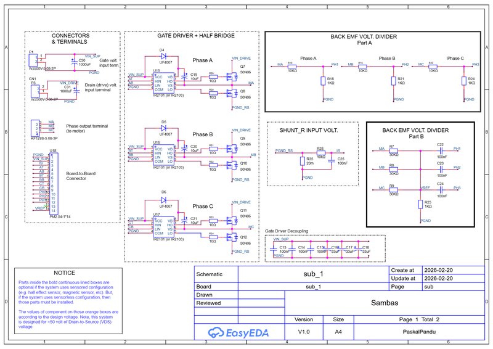Viewport: 493px width, 349px height.
Task: Click the "Drawn" field label in title block
Action: click(x=205, y=295)
